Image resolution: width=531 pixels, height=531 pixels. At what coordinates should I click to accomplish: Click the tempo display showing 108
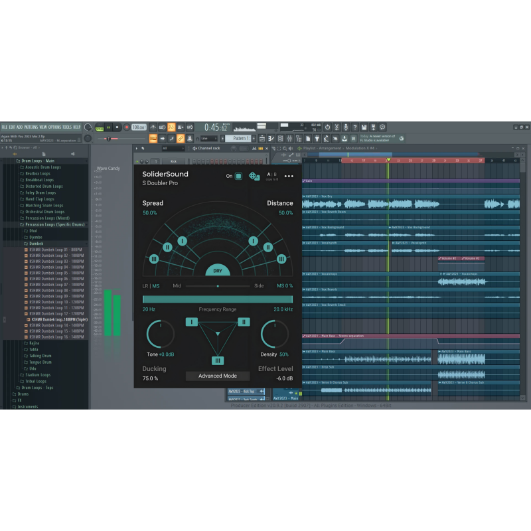point(139,127)
